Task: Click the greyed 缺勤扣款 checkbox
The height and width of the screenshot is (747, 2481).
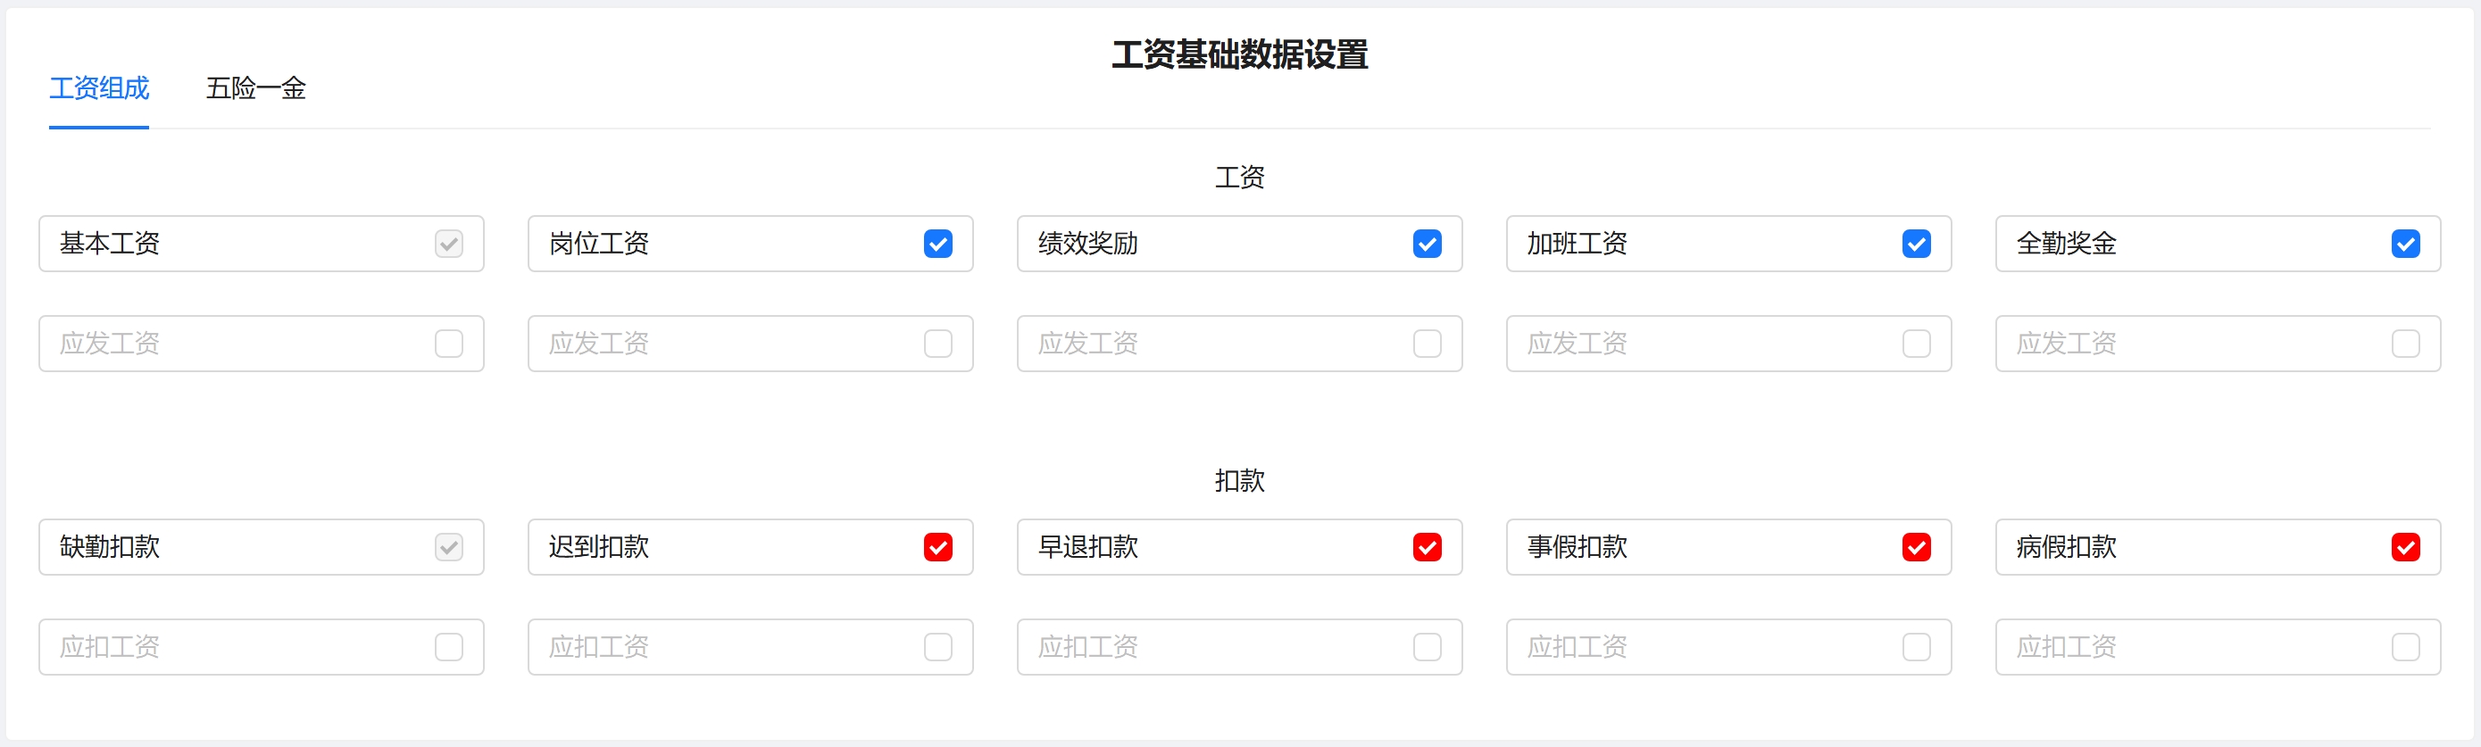Action: 449,547
